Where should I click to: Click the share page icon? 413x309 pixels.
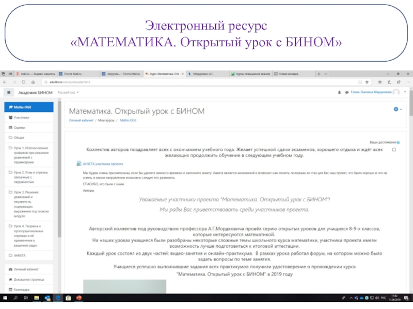point(399,82)
